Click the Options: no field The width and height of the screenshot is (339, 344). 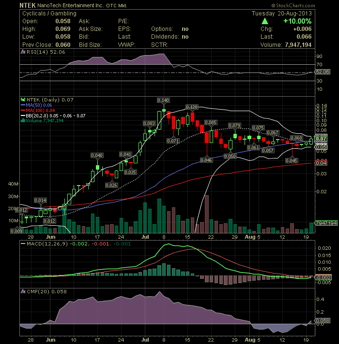point(170,29)
